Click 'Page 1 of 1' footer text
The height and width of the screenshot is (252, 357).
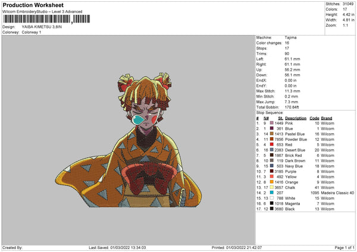click(x=345, y=247)
